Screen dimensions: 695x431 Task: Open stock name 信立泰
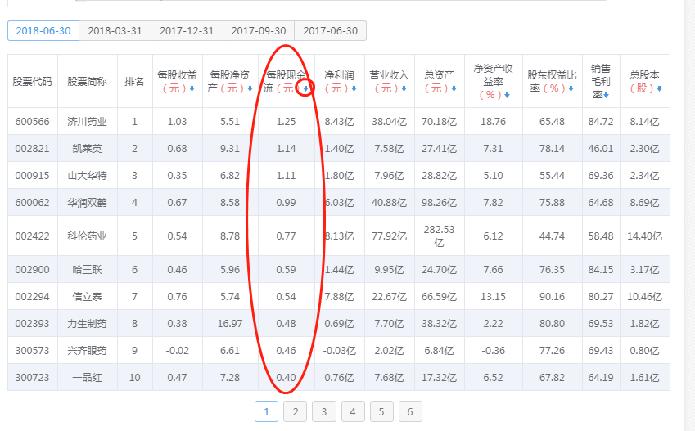click(x=88, y=296)
